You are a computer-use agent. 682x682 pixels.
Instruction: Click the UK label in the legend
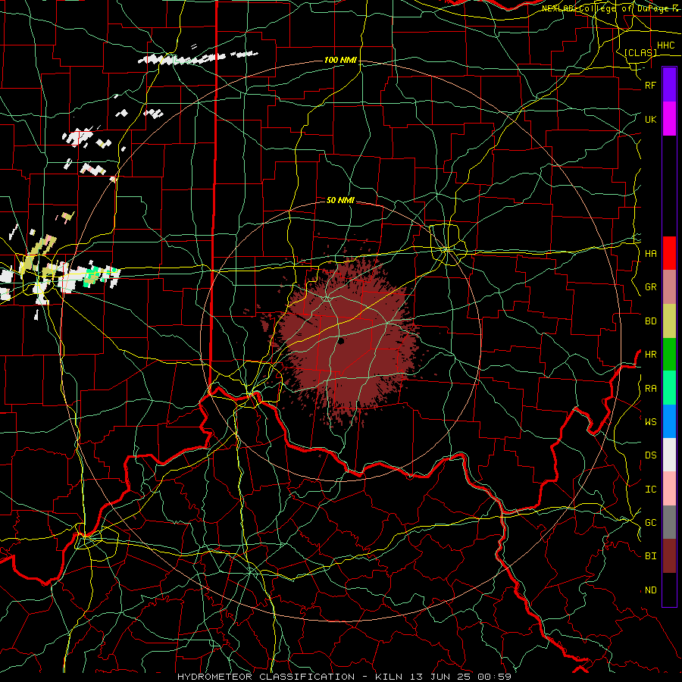pos(651,119)
